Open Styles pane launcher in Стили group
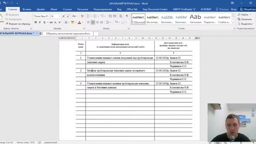Viewport: 256px width, 144px height. click(234, 28)
